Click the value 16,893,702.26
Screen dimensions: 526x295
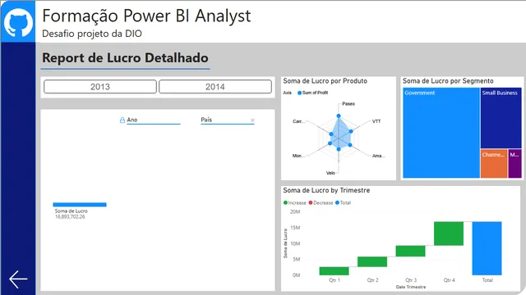point(70,216)
